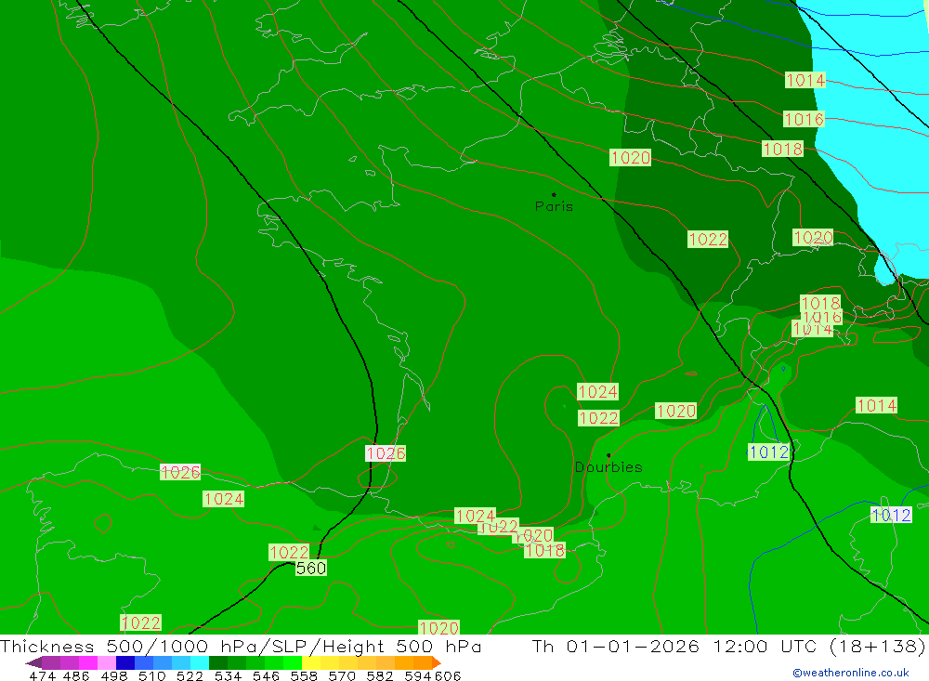Click the Thickness 500/1000 hPa chart title

[241, 646]
